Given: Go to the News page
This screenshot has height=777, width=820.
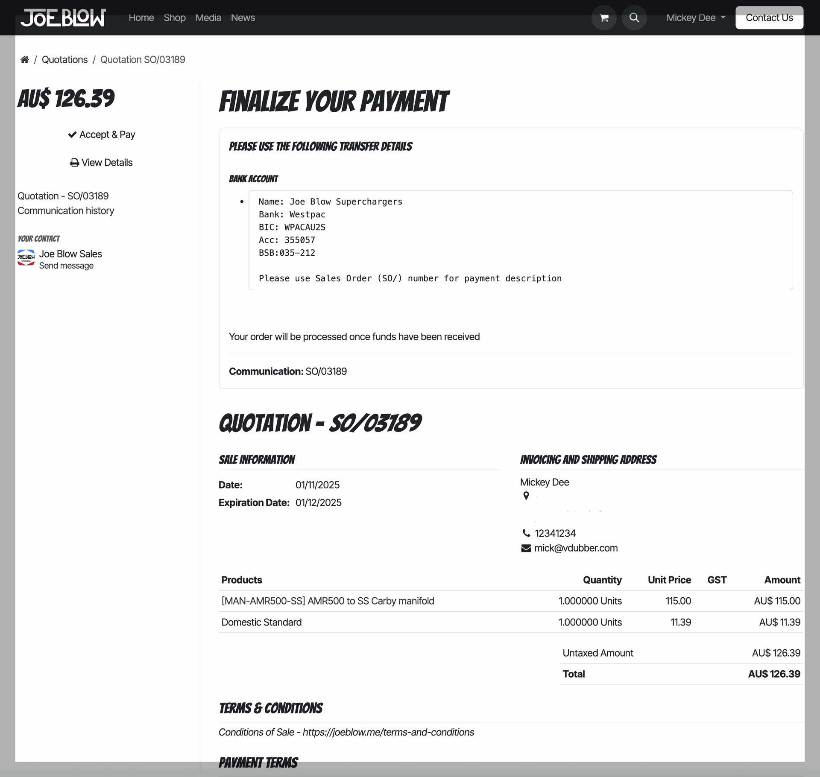Looking at the screenshot, I should click(x=243, y=18).
